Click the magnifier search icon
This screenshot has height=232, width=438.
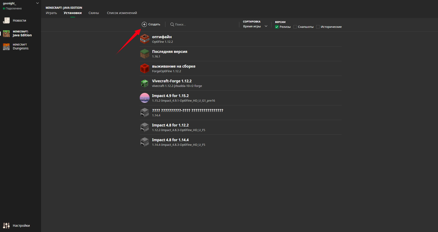click(172, 24)
